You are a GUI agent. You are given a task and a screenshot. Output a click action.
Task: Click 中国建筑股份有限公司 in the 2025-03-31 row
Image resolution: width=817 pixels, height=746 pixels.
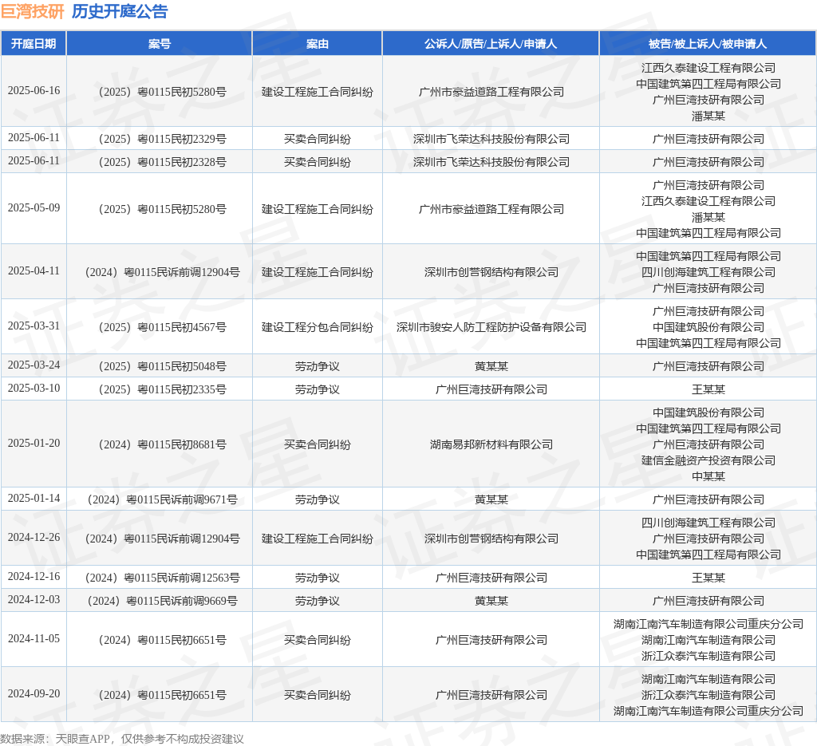coord(708,327)
